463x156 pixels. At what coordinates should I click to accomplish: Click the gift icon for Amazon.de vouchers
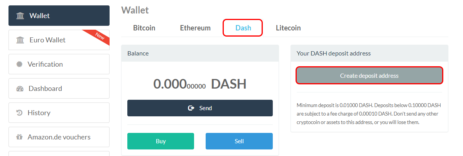19,137
